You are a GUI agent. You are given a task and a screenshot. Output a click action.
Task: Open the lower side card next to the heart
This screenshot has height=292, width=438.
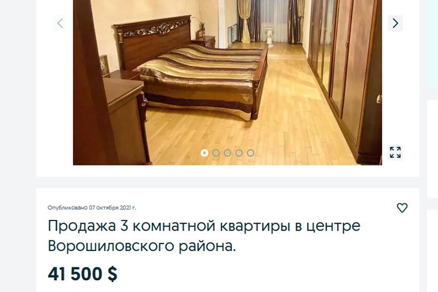point(433,251)
